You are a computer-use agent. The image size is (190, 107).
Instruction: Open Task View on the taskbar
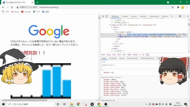(65, 104)
